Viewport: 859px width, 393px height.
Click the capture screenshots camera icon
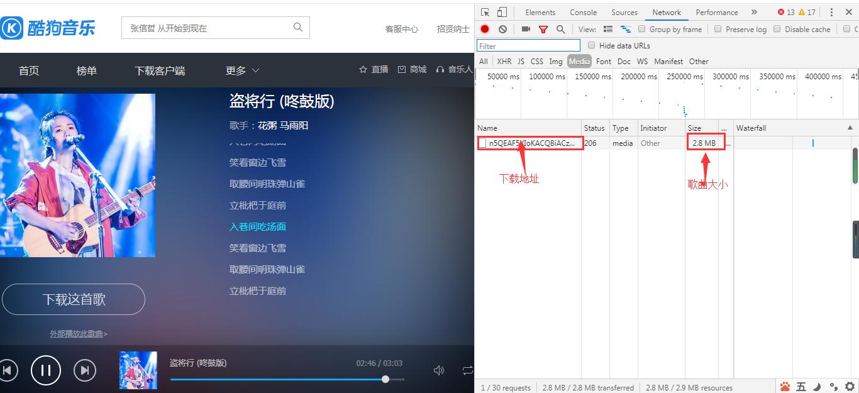[x=527, y=29]
